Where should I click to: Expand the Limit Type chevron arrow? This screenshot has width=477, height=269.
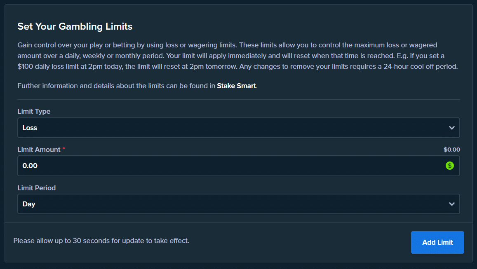452,128
